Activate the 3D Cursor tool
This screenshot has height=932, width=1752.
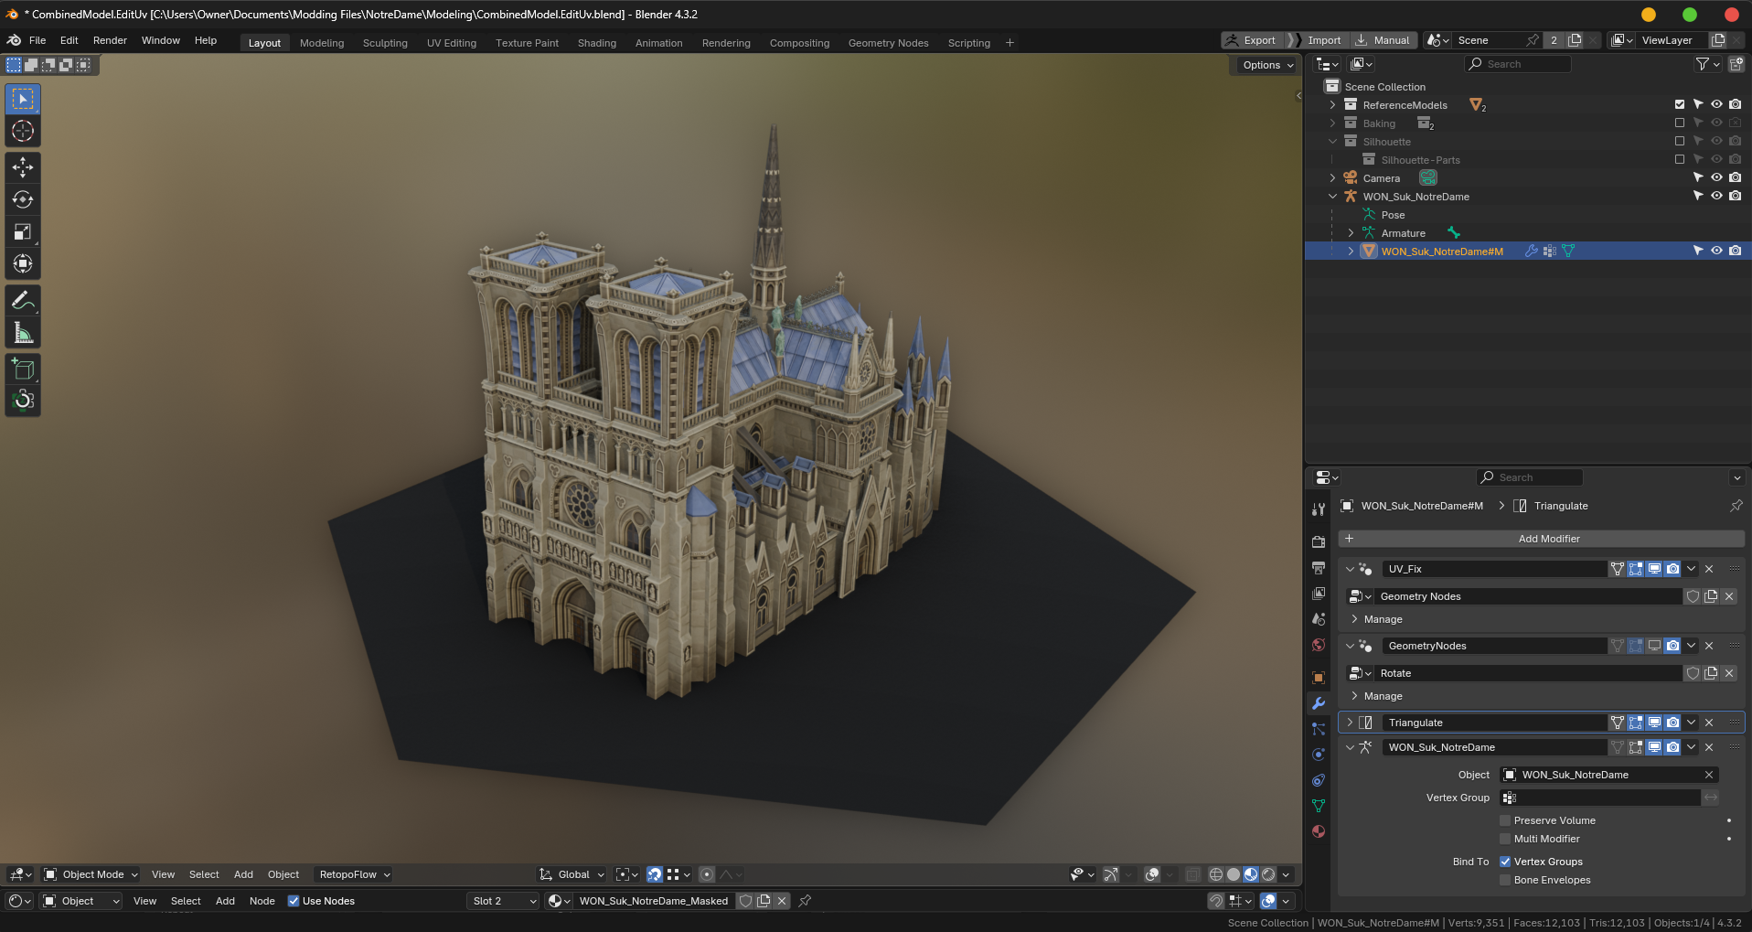point(23,132)
